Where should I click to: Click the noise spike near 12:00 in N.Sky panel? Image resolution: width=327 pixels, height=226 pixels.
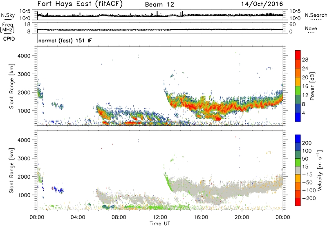click(157, 13)
